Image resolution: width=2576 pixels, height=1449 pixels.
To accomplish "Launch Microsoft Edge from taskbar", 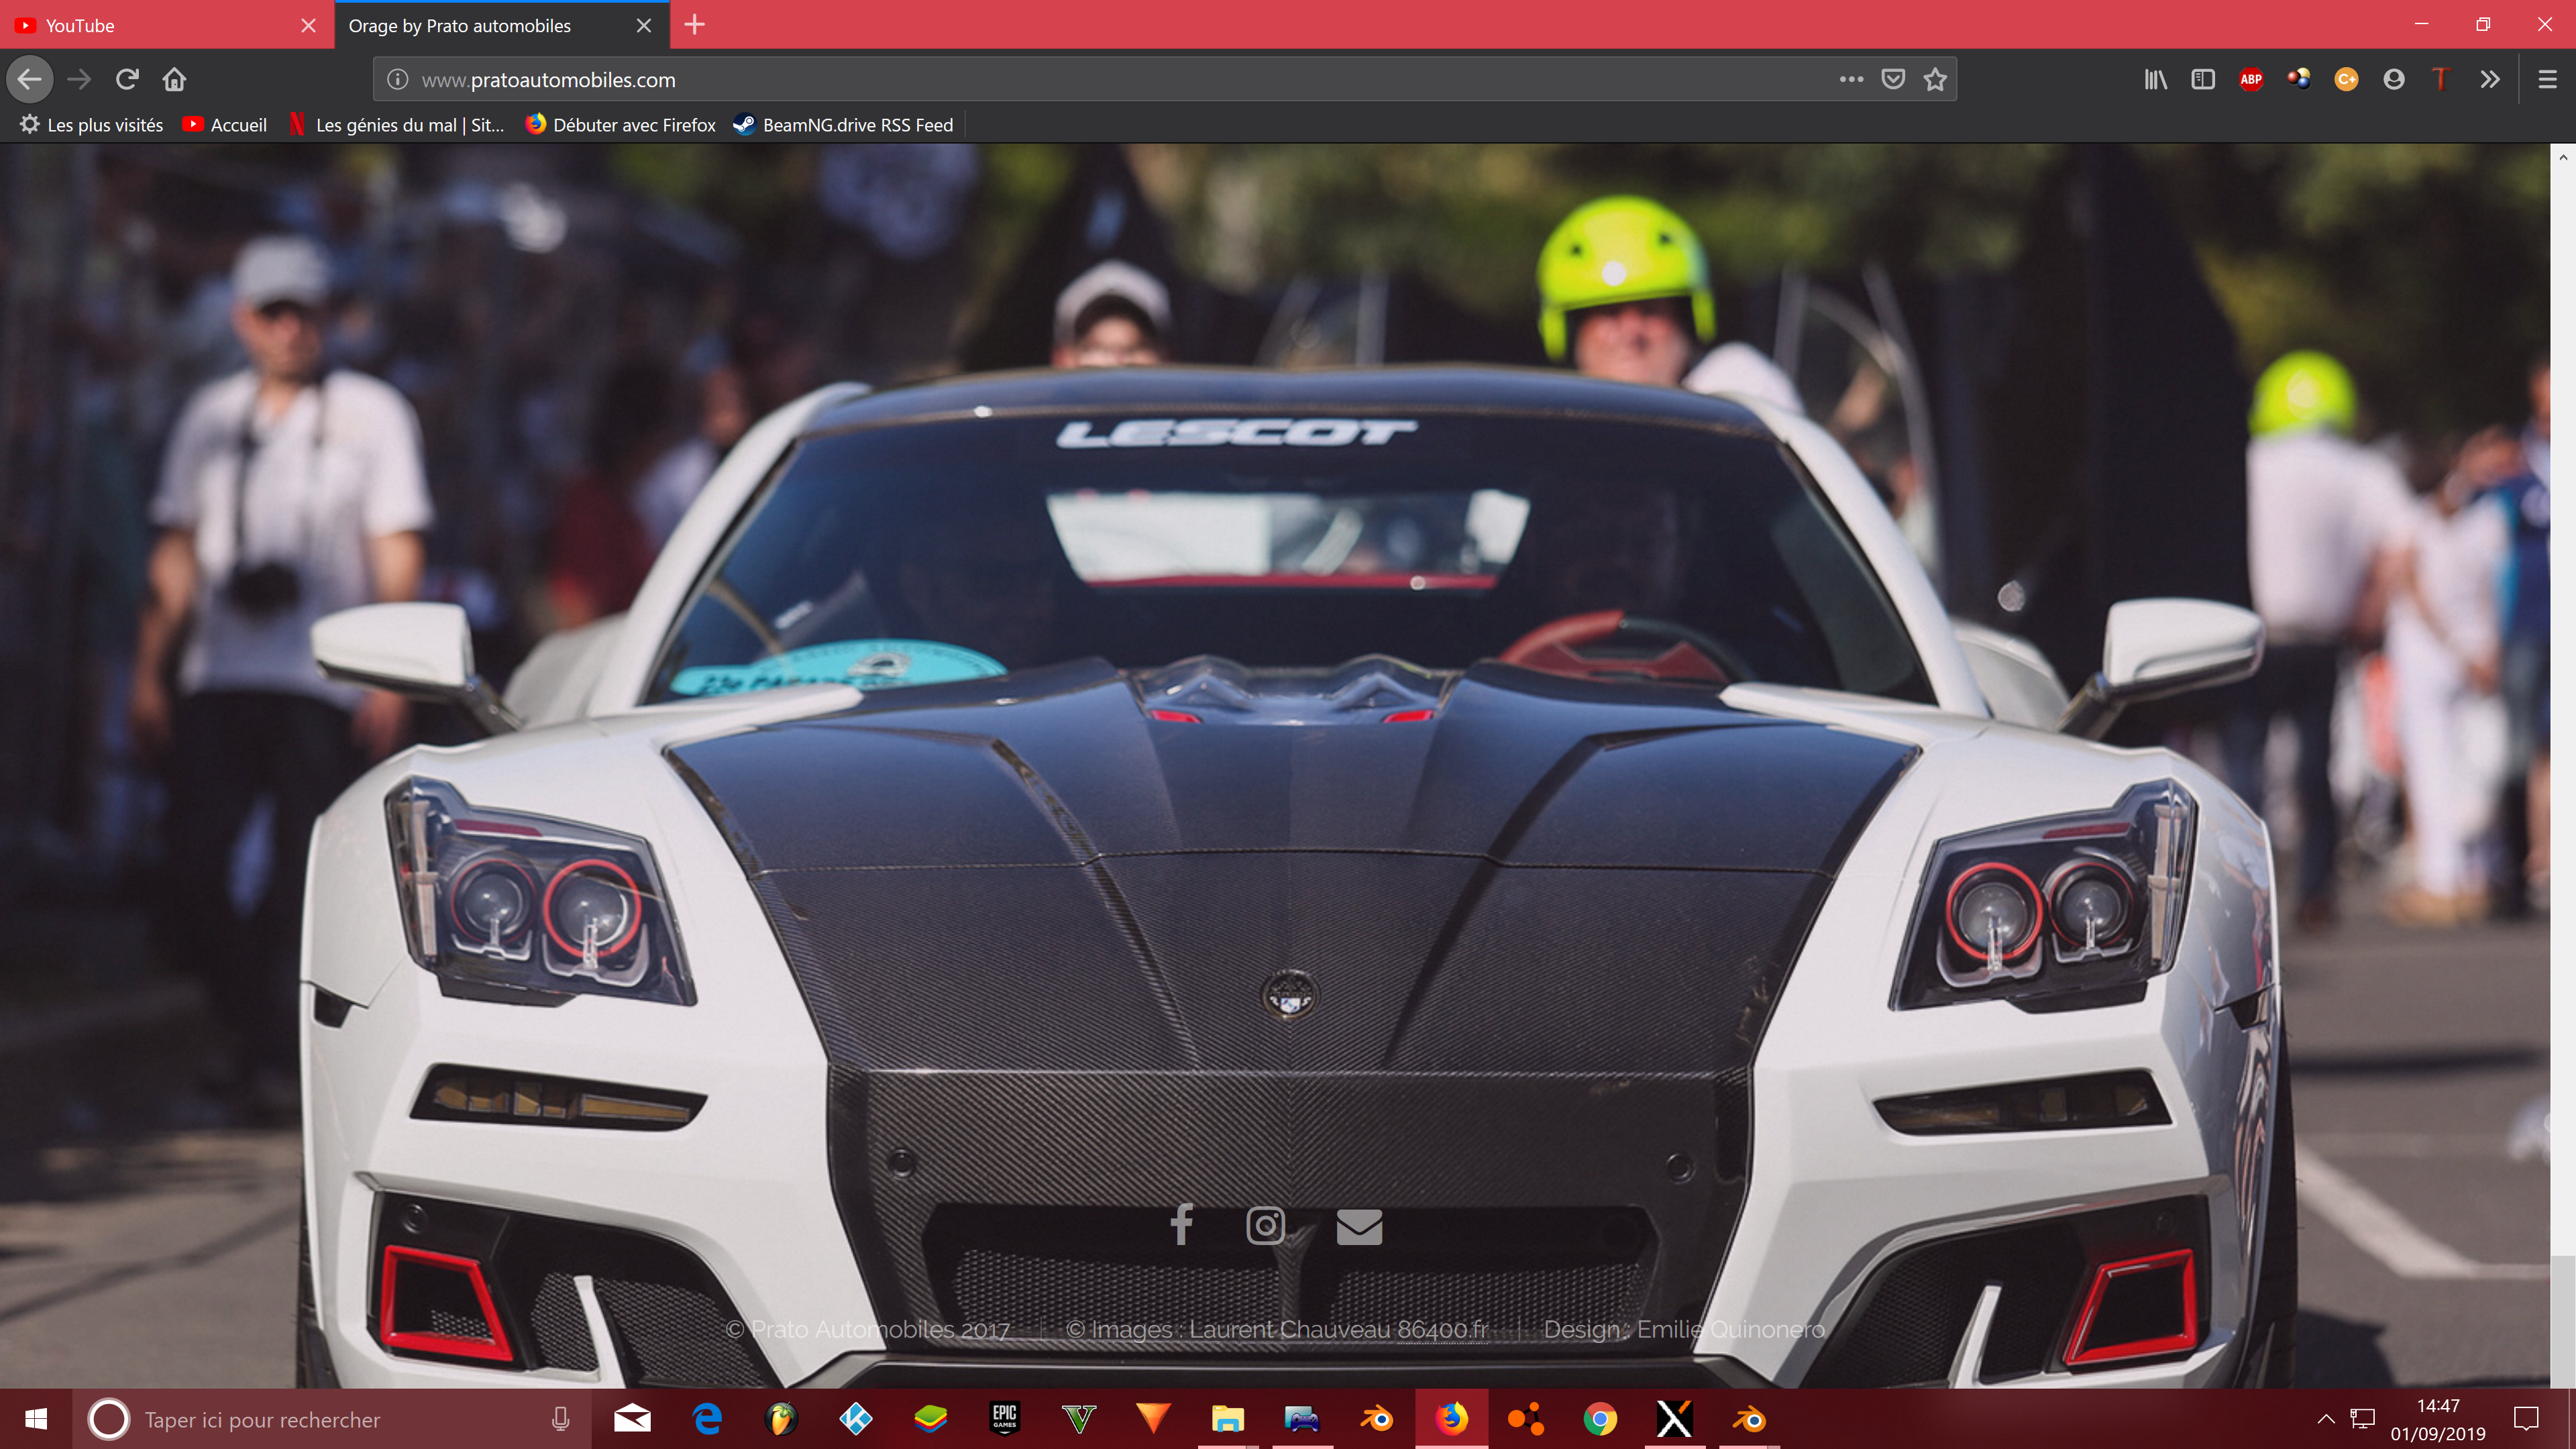I will click(x=707, y=1419).
